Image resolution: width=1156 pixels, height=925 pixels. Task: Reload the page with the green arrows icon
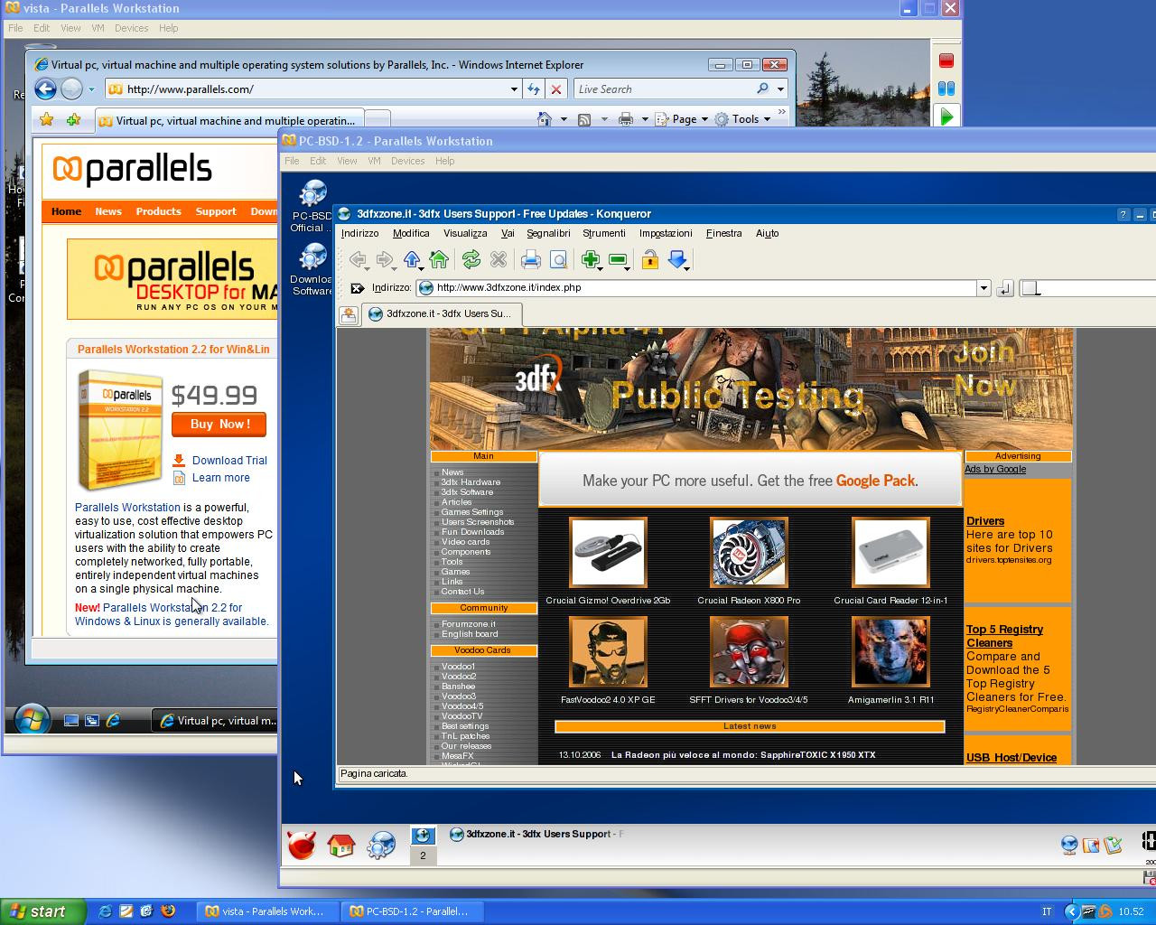pyautogui.click(x=471, y=260)
